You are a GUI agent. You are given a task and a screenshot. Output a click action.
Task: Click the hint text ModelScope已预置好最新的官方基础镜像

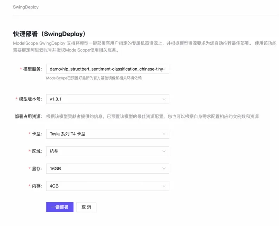click(x=94, y=78)
